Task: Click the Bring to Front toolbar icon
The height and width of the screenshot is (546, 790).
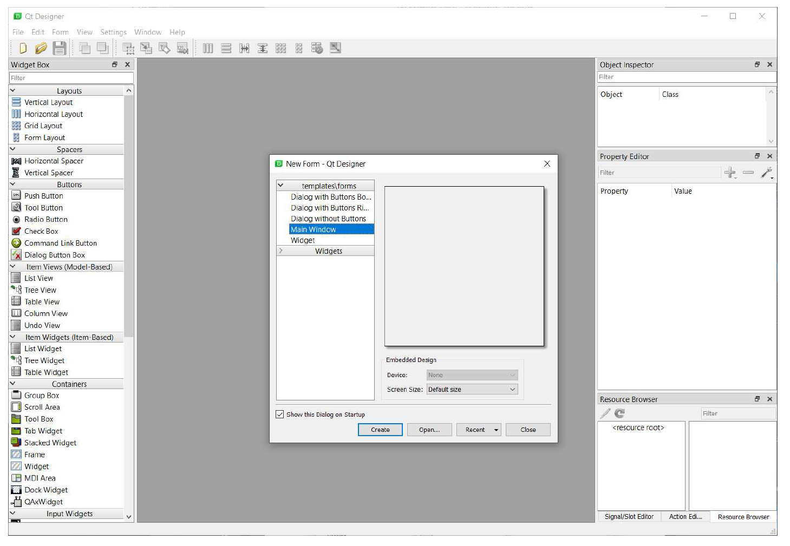Action: pyautogui.click(x=103, y=48)
